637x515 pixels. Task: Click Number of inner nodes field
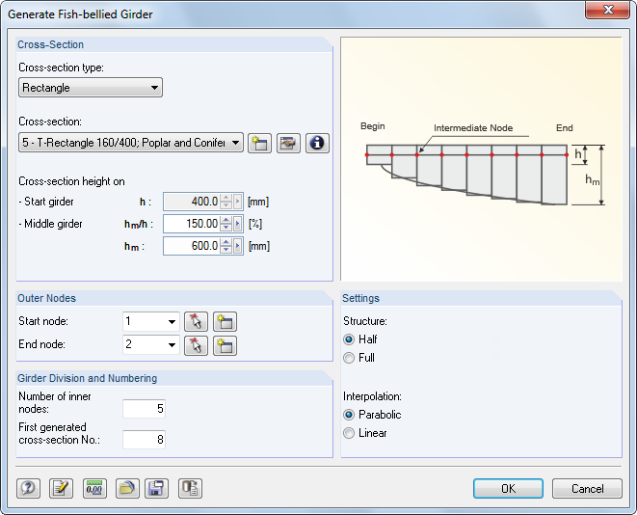pos(144,409)
